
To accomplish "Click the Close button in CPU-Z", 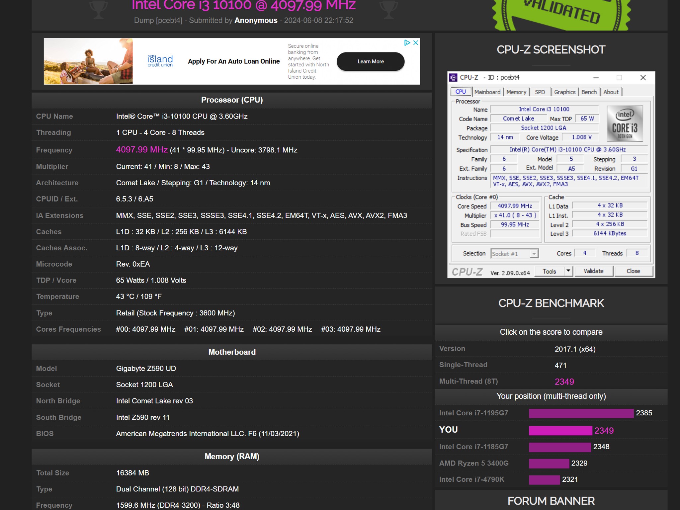I will coord(633,271).
